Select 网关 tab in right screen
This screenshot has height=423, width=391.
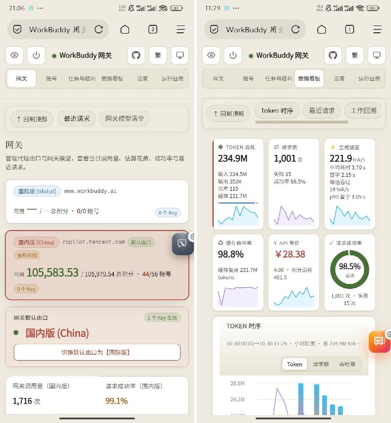click(x=218, y=78)
